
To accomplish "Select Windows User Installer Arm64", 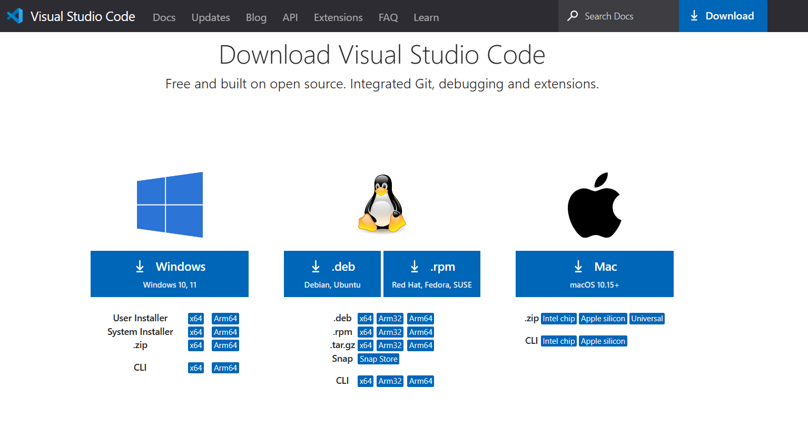I will (x=225, y=319).
